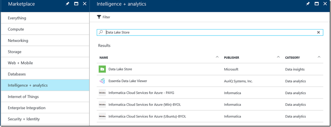
Task: Click Informatica publisher in the (Win)-BYOL row
Action: [x=232, y=104]
